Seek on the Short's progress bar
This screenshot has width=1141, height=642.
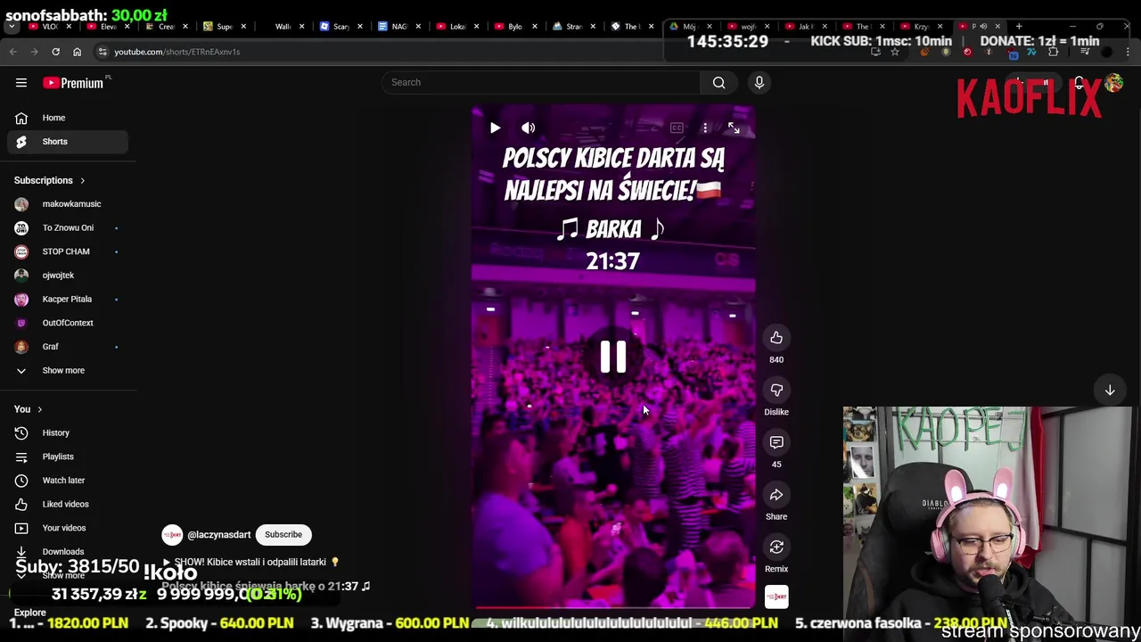613,608
